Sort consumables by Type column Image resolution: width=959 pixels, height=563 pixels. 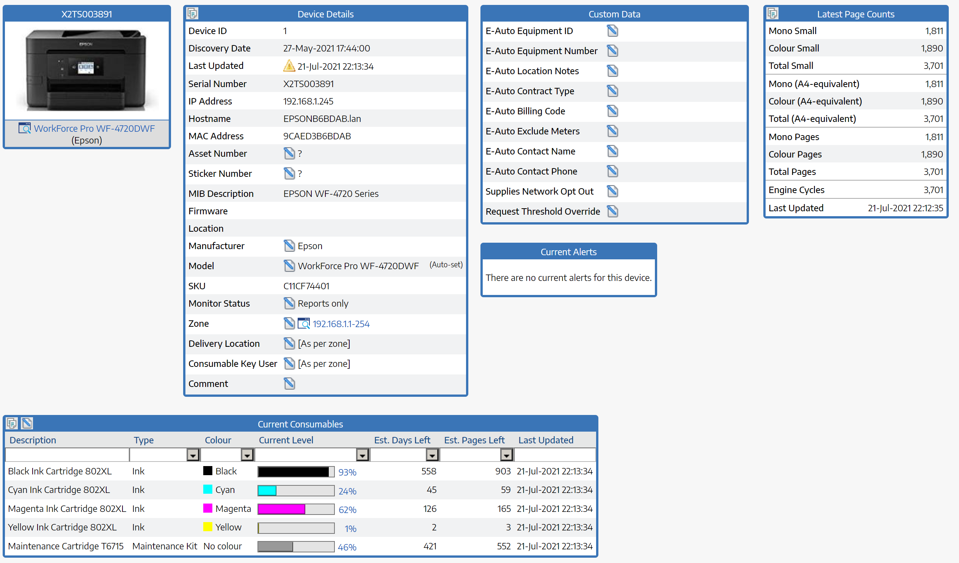[x=143, y=440]
